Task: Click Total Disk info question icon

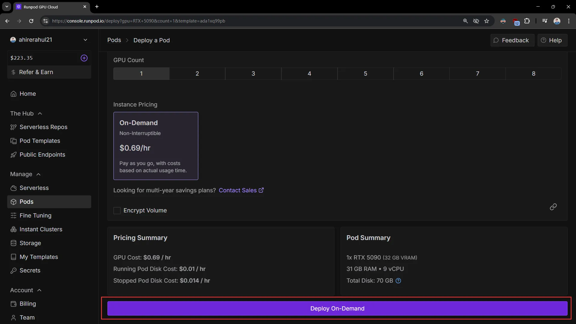Action: tap(398, 281)
